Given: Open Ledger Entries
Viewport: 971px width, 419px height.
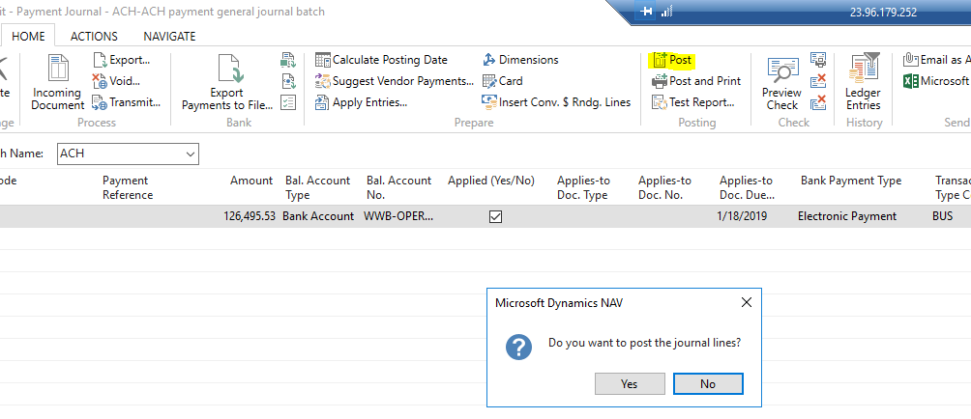Looking at the screenshot, I should pos(864,82).
